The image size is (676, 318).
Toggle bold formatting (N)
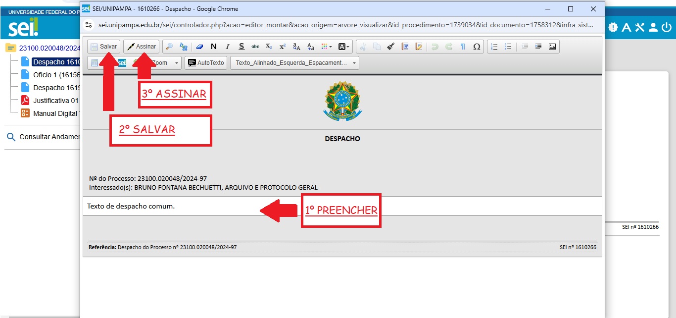(x=214, y=47)
